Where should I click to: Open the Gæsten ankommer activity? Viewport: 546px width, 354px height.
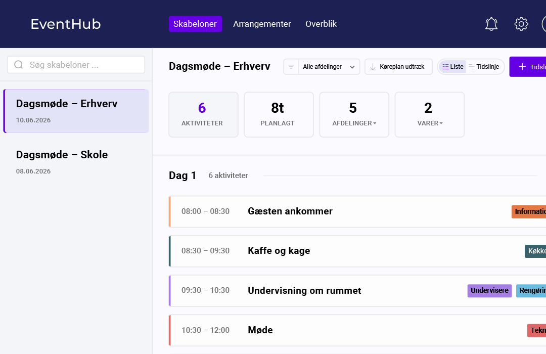pyautogui.click(x=357, y=211)
